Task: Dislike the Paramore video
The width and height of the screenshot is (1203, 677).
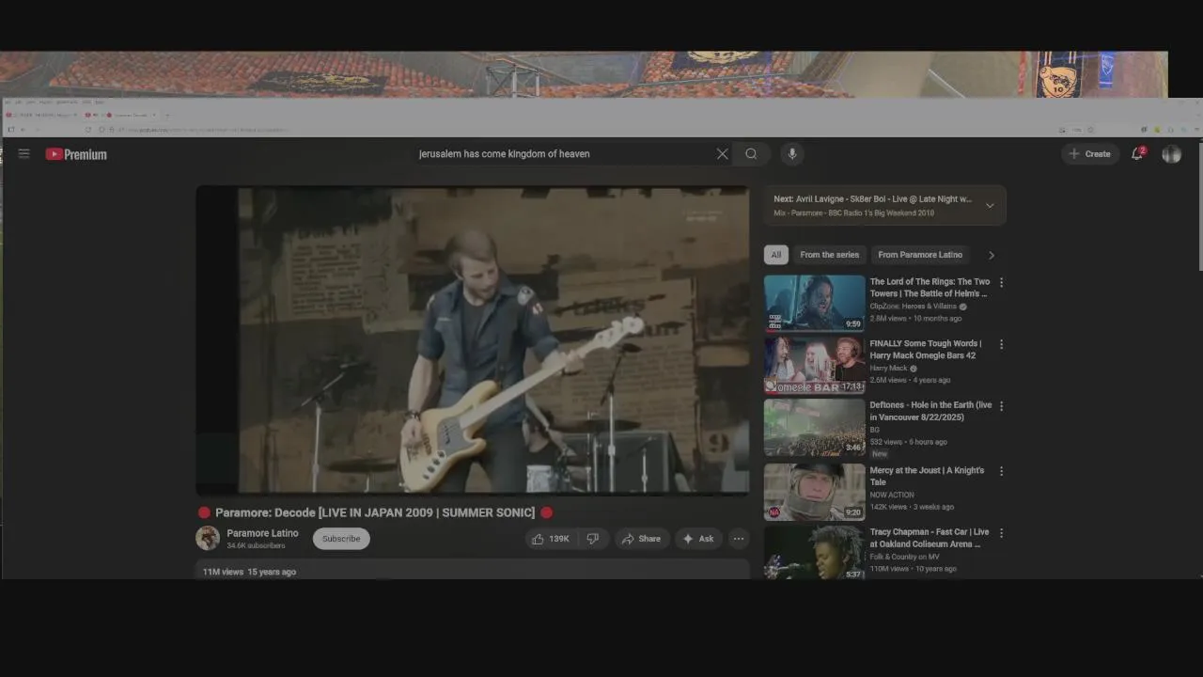Action: (593, 539)
